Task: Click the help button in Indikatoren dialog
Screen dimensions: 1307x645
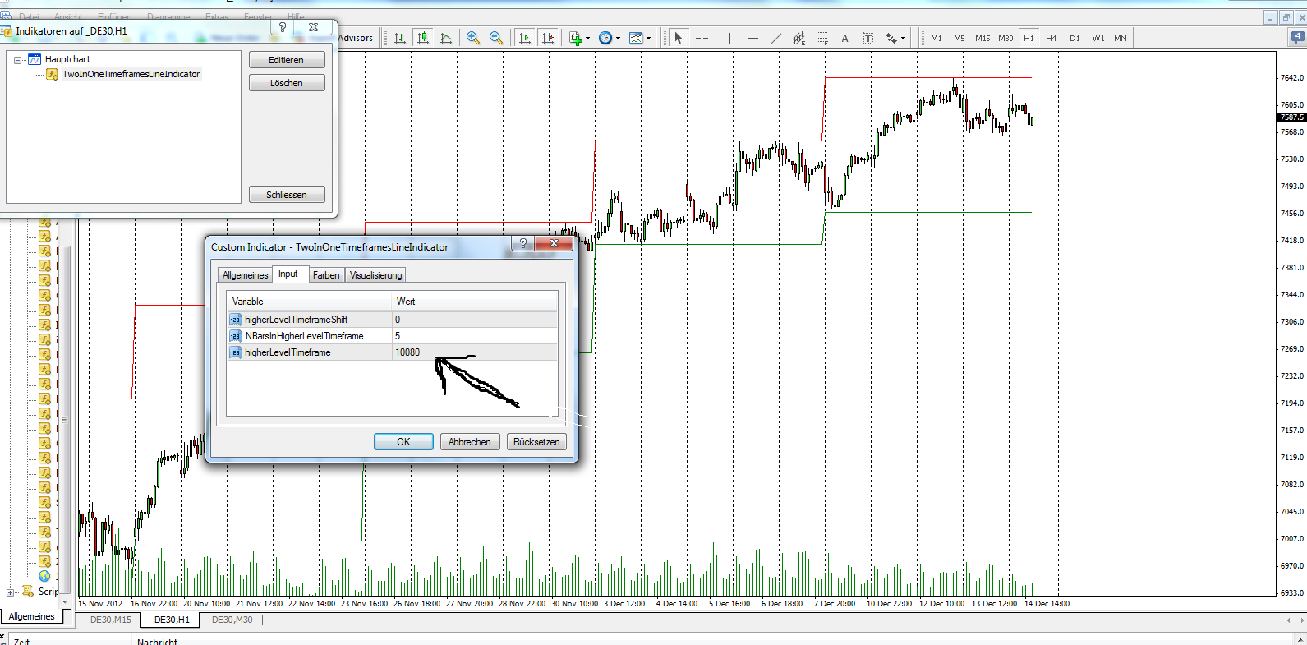Action: click(282, 27)
